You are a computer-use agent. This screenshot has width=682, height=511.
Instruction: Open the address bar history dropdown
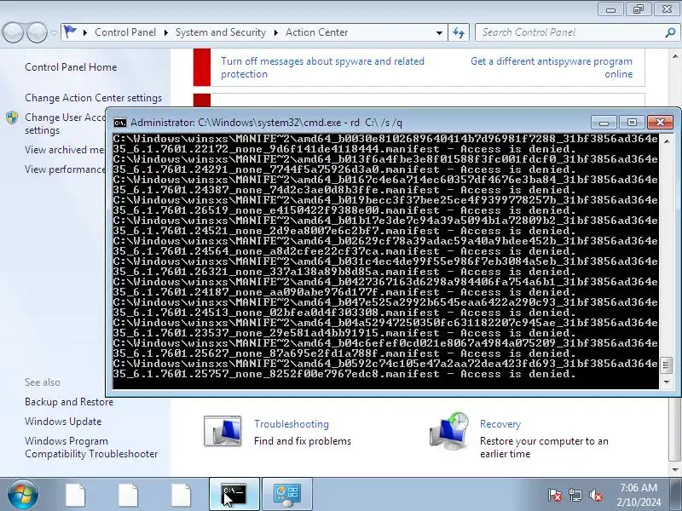point(439,32)
